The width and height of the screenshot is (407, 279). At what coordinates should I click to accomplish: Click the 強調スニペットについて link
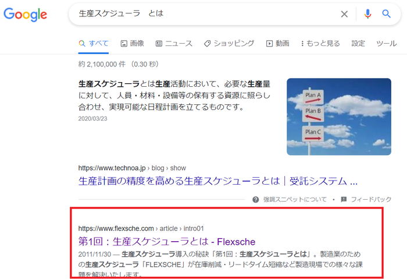click(295, 200)
